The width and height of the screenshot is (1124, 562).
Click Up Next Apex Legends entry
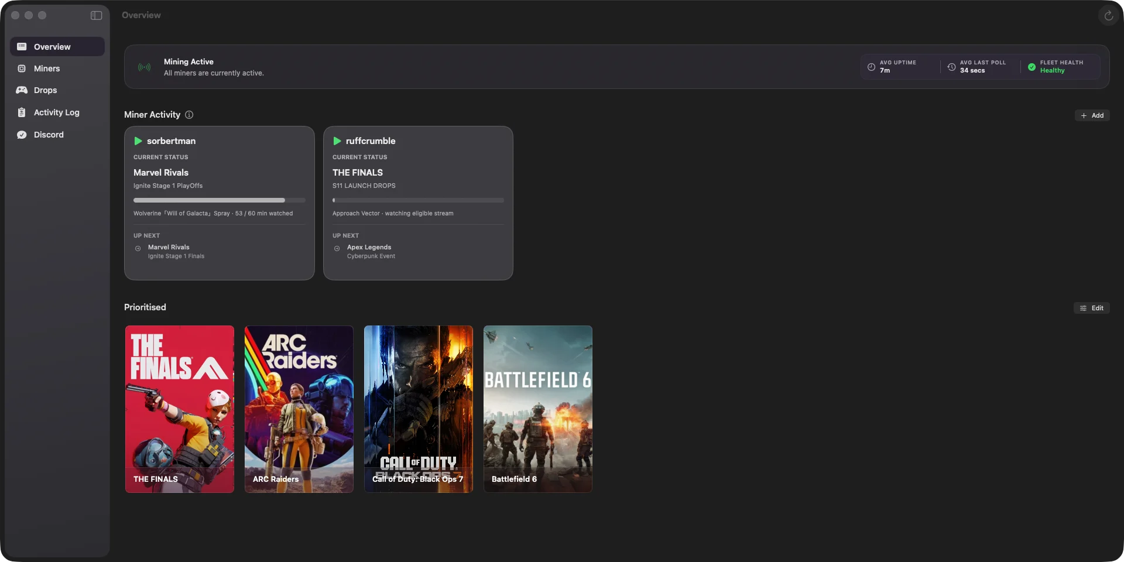pos(369,247)
